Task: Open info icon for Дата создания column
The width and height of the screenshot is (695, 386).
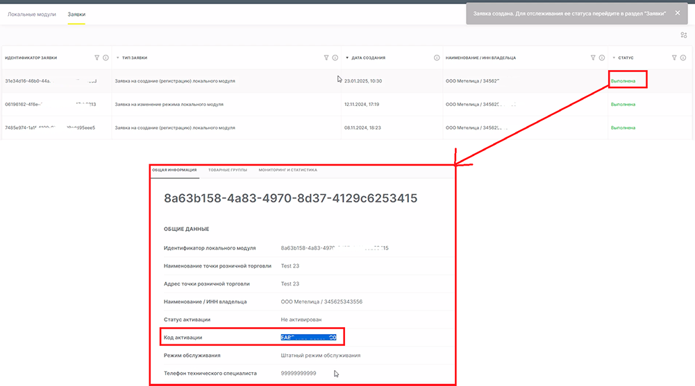Action: 437,58
